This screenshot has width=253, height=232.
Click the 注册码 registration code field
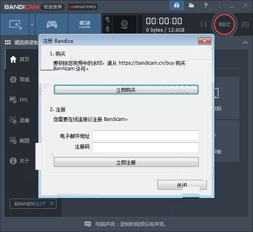146,148
